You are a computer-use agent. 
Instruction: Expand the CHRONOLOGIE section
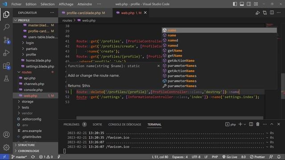click(x=36, y=151)
